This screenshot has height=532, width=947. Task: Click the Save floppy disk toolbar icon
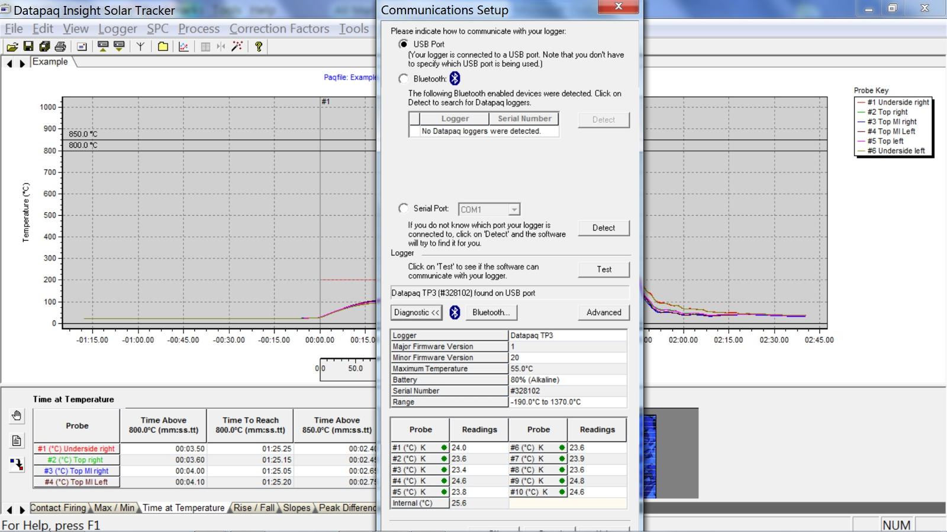coord(28,47)
